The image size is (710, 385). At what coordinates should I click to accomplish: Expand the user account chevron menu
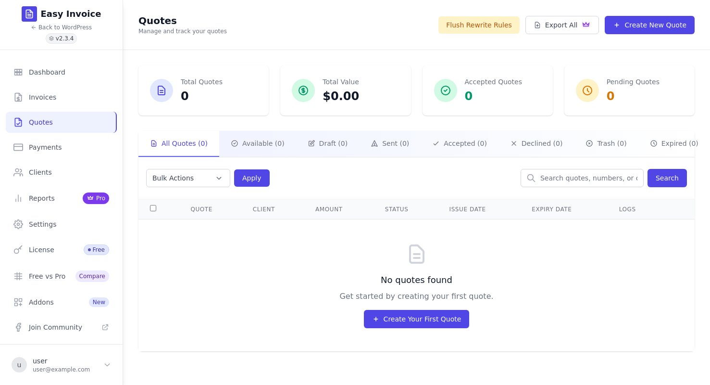[107, 365]
